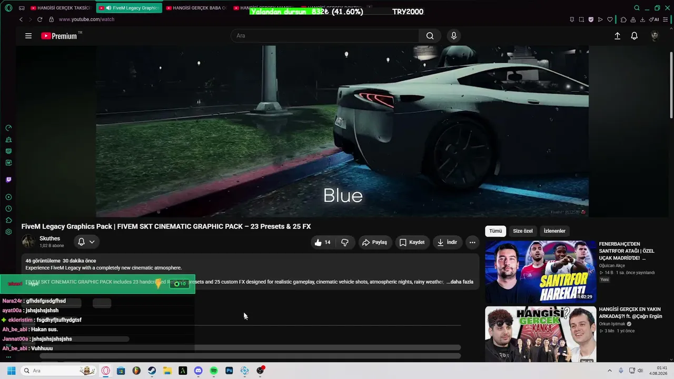Screen dimensions: 674x379
Task: Click the 'Kaydet' save button
Action: tap(412, 242)
